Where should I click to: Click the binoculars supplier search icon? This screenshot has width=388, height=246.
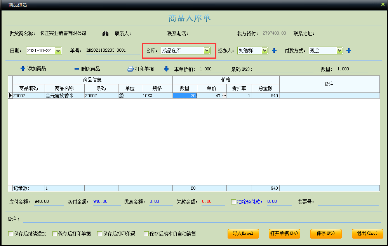point(105,33)
